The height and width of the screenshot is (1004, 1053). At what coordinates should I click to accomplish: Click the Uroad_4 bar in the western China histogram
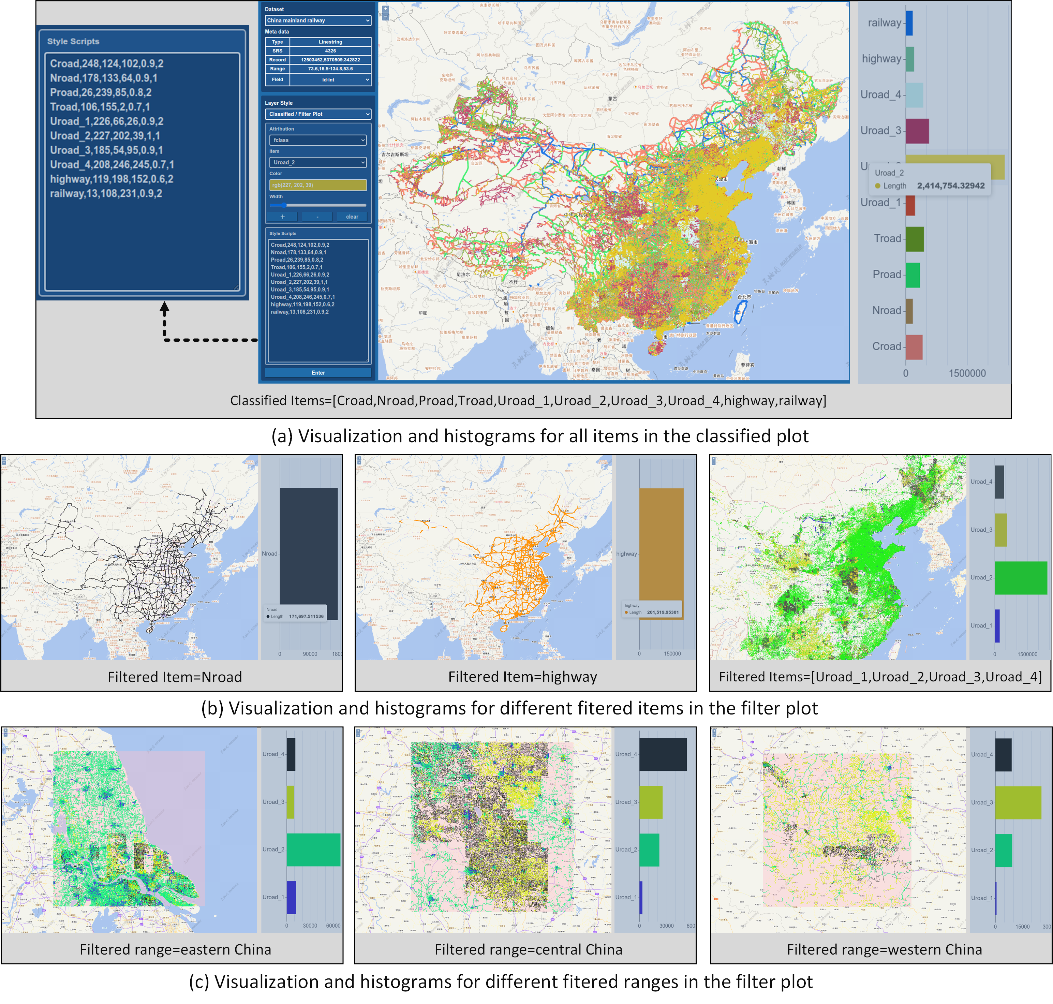coord(1003,755)
